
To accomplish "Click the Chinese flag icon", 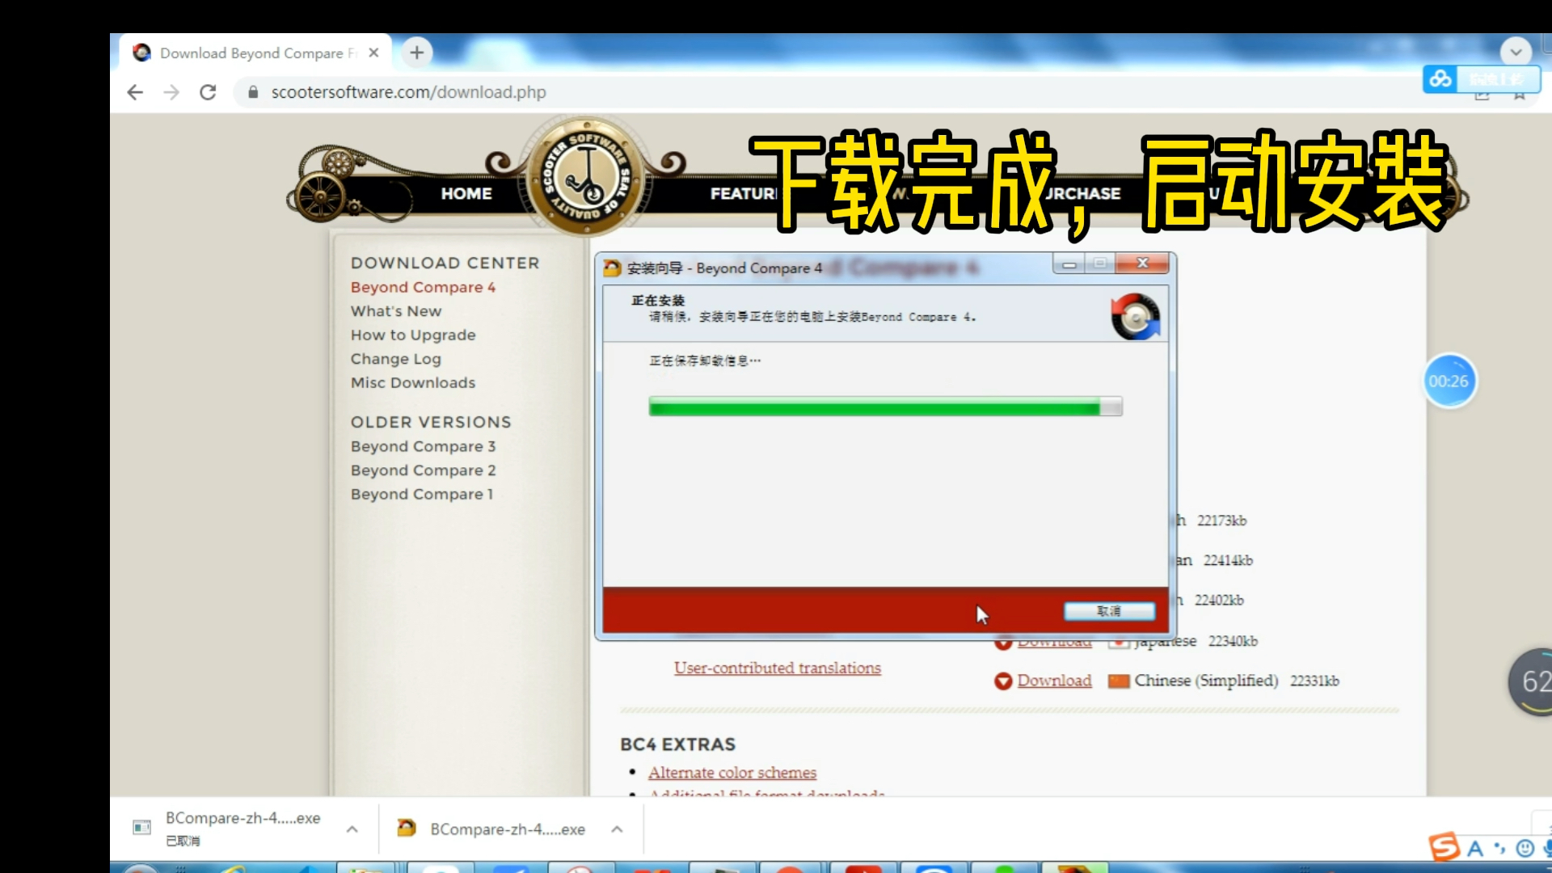I will point(1119,681).
